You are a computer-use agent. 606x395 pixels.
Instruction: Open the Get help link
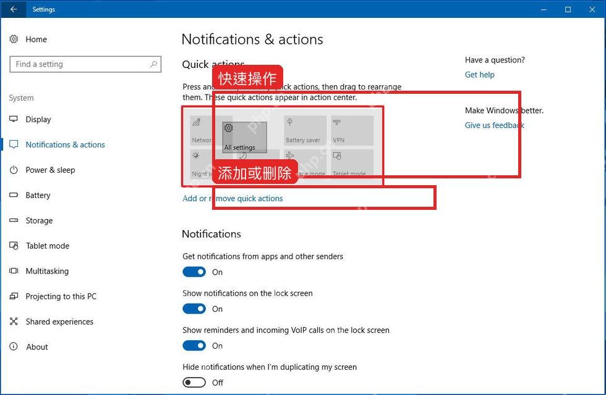(x=480, y=75)
